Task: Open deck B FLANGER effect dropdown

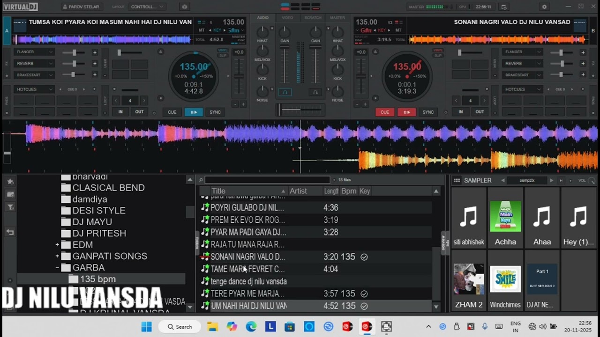Action: (x=522, y=52)
